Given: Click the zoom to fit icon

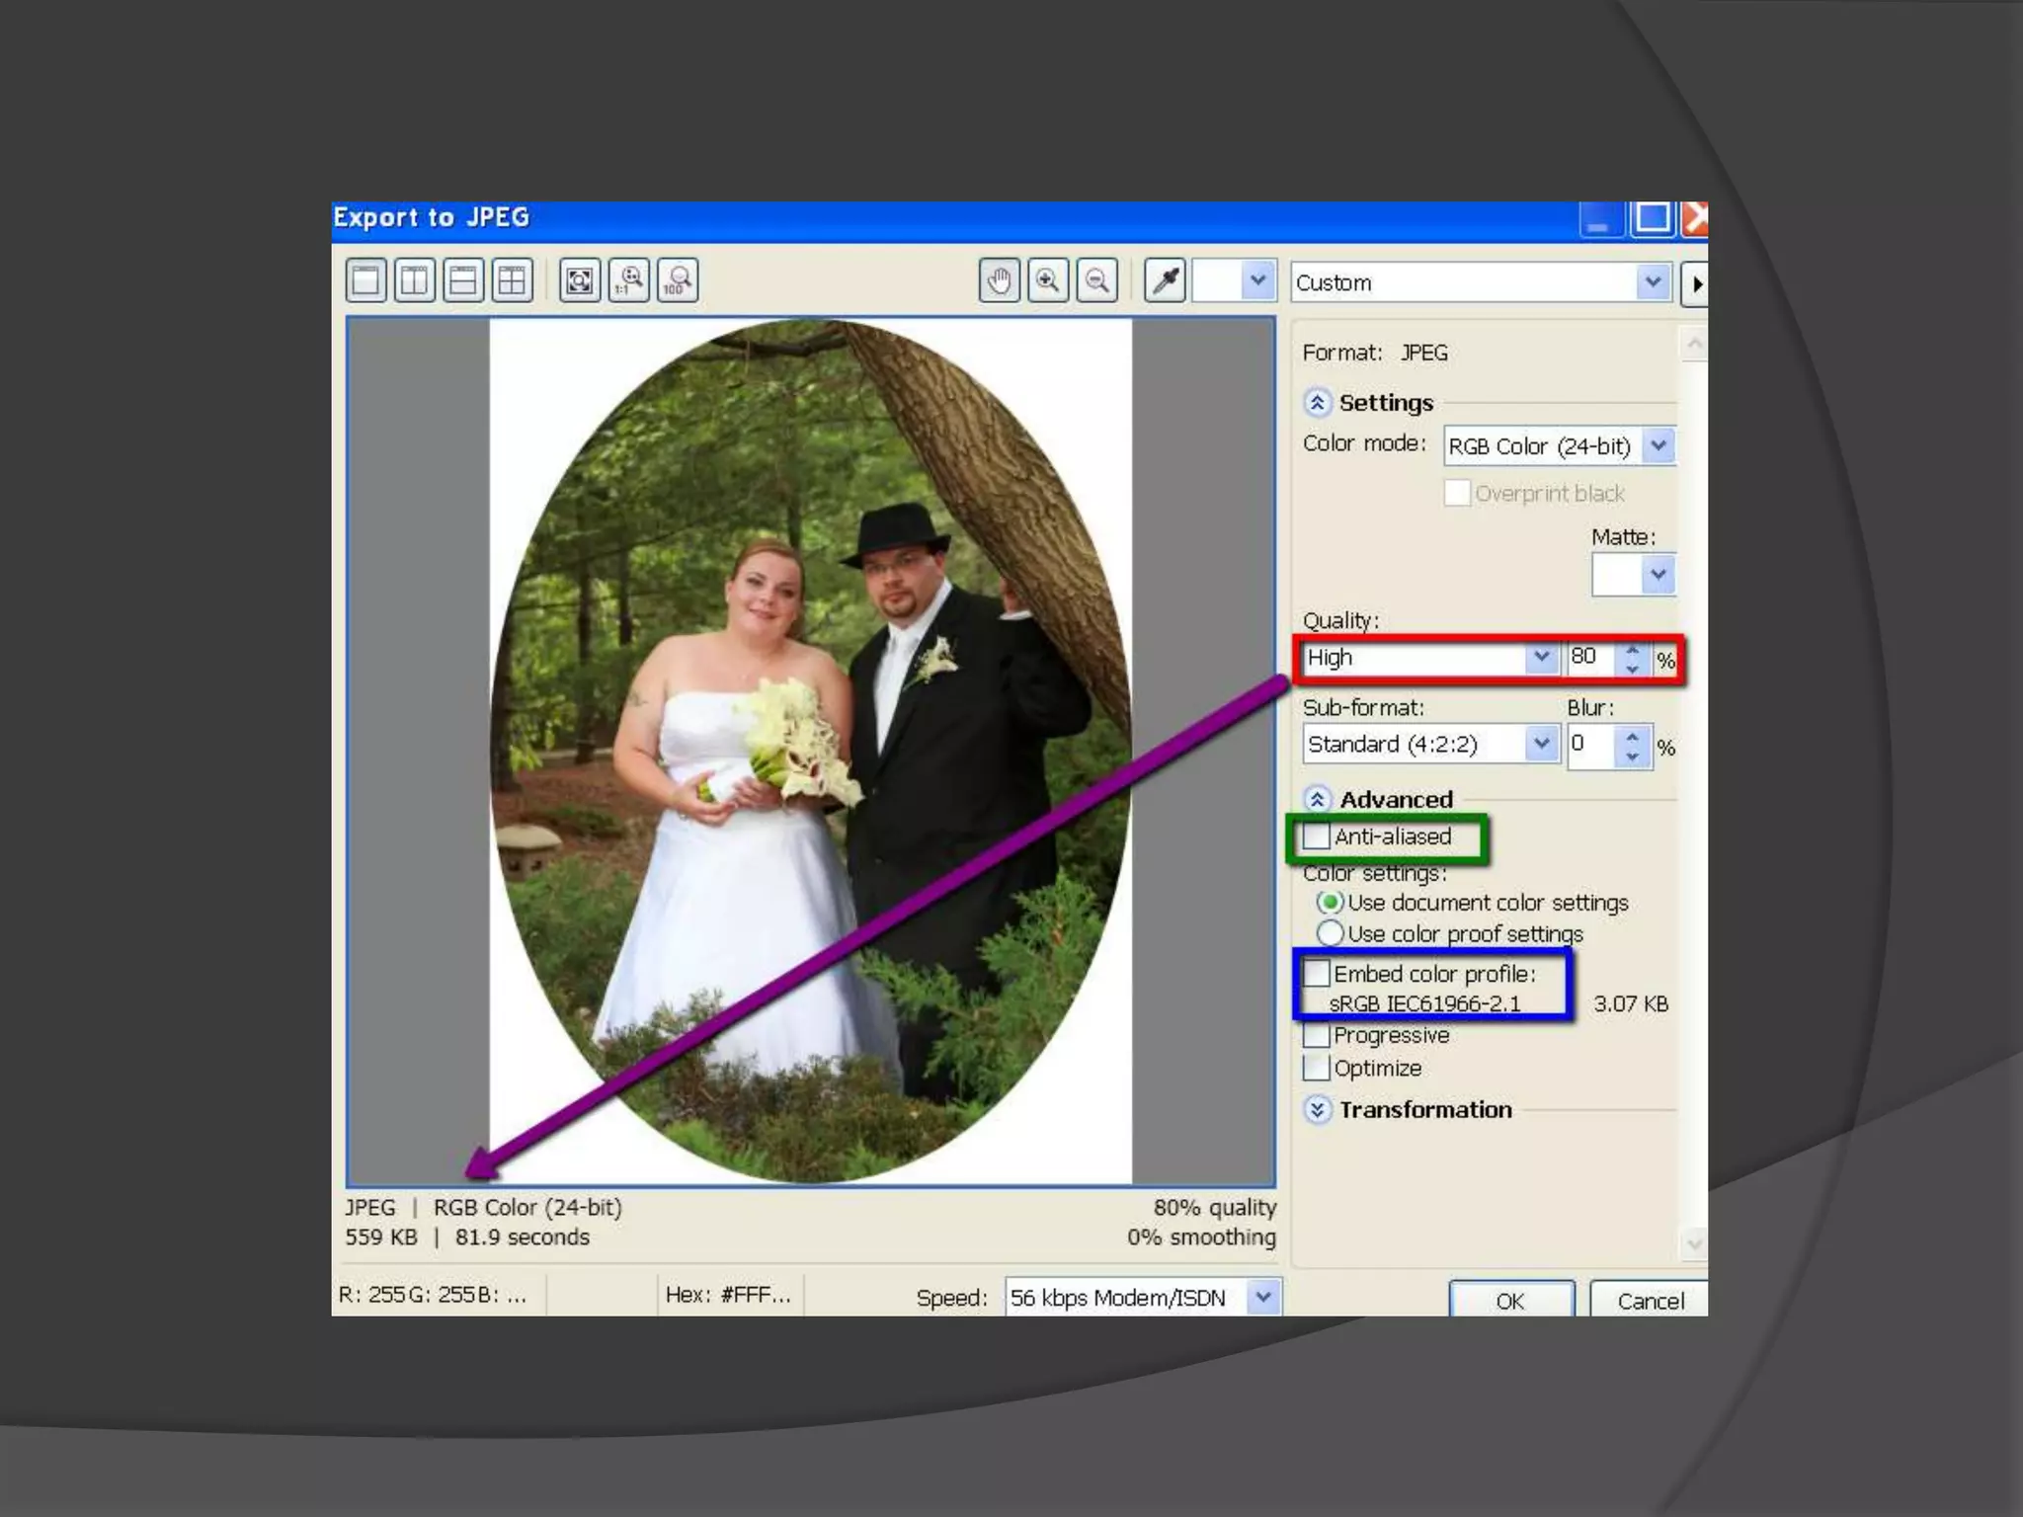Looking at the screenshot, I should [x=580, y=280].
